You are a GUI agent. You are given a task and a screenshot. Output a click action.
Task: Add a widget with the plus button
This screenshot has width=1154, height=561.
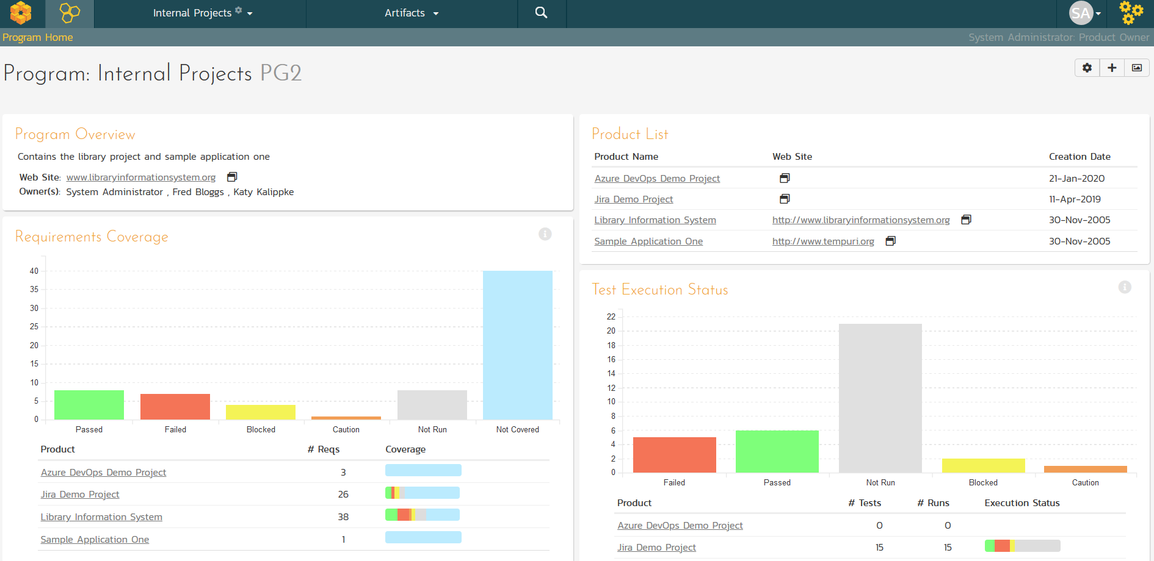1112,68
